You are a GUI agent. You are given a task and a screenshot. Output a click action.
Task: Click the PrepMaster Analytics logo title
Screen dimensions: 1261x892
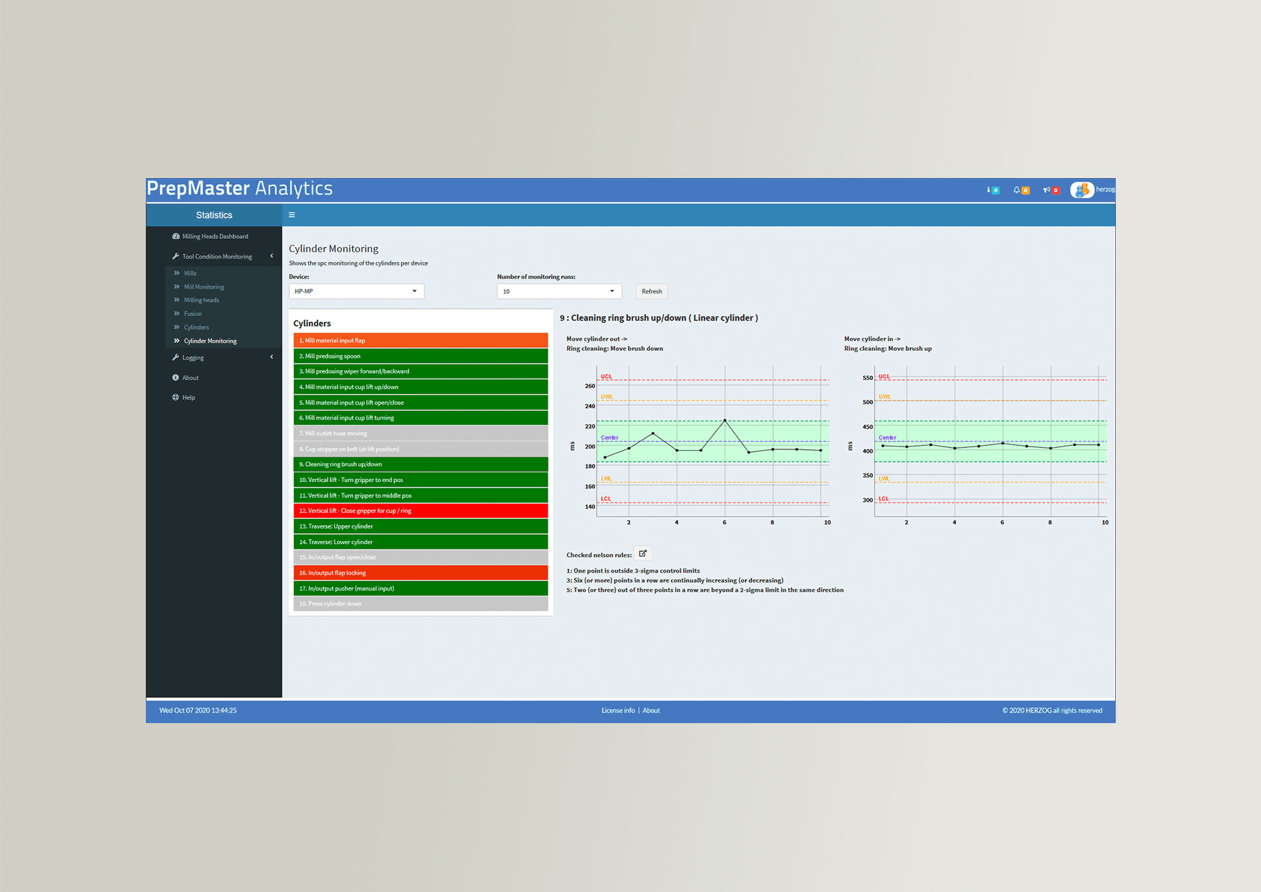click(240, 189)
